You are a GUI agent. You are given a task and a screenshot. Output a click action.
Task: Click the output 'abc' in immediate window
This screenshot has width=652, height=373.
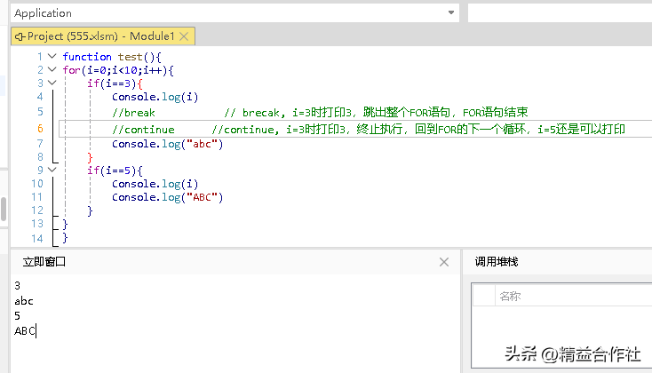pos(24,301)
